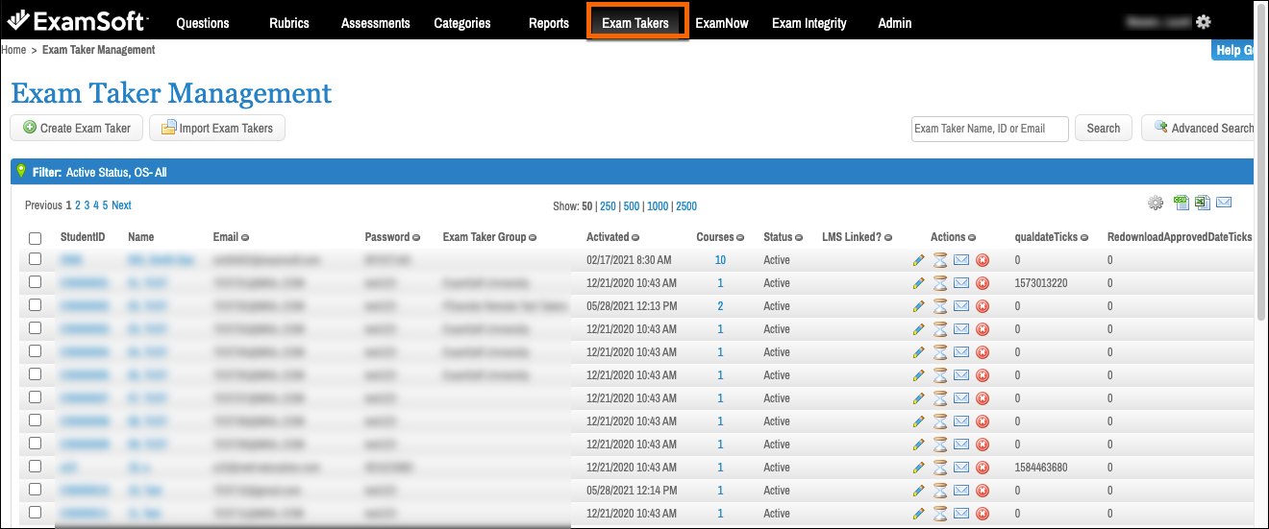Click hourglass for row activated 05/28/2021 12:13 PM

[940, 306]
